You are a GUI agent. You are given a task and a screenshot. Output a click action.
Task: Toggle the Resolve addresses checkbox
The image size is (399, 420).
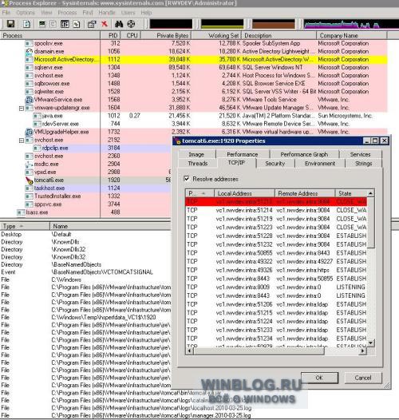(187, 179)
